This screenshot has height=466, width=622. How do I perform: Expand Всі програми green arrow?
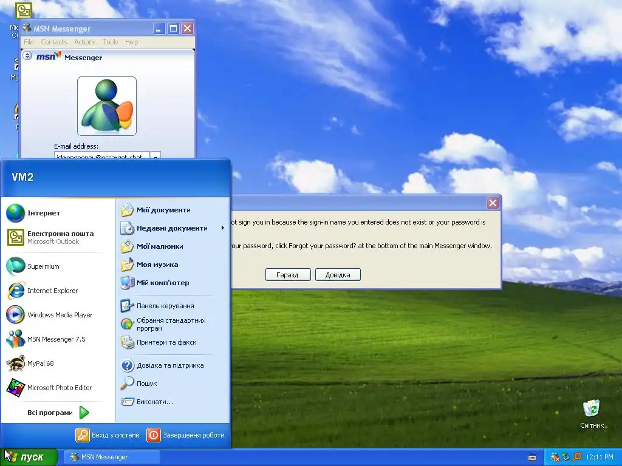[84, 413]
